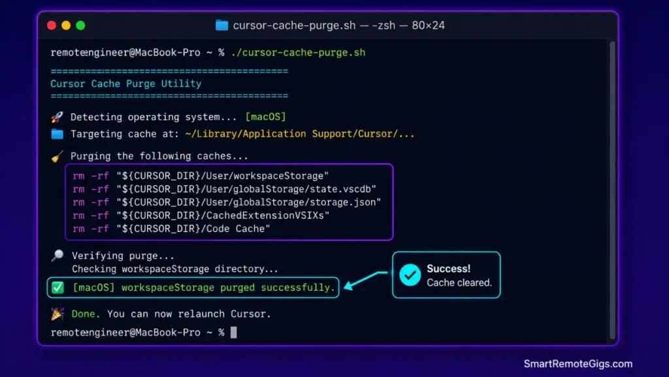
Task: Click the rm line for CachedExtensionVSIXs
Action: click(201, 216)
